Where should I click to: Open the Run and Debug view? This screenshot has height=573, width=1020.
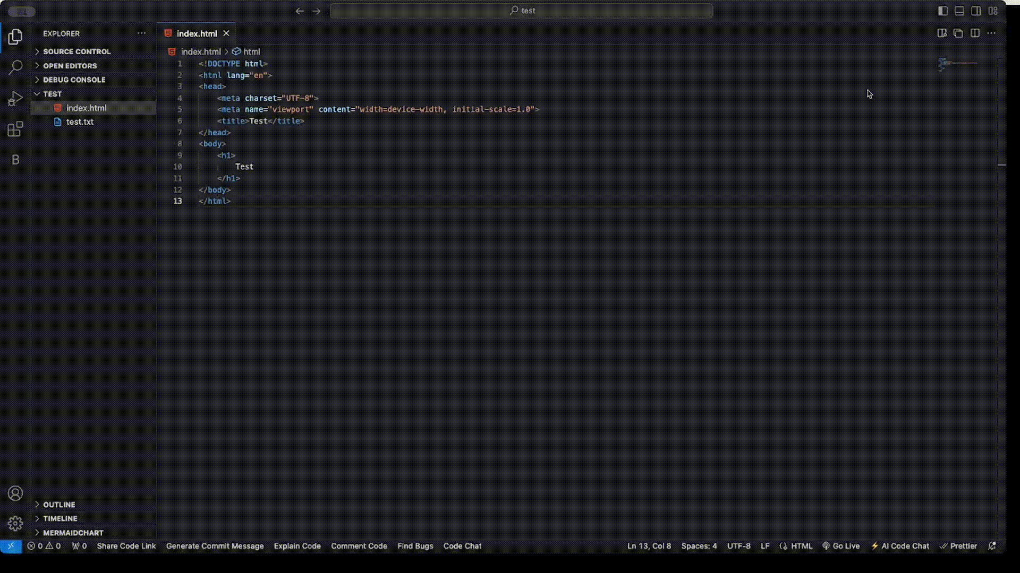[x=15, y=99]
